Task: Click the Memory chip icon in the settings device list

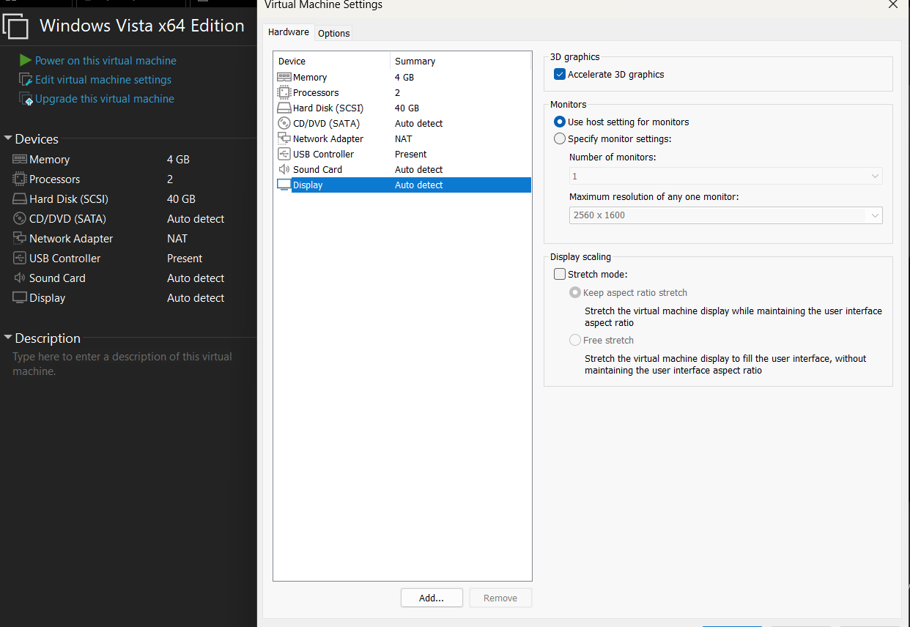Action: click(x=284, y=77)
